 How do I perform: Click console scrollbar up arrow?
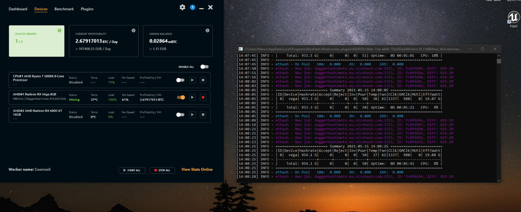pyautogui.click(x=499, y=56)
